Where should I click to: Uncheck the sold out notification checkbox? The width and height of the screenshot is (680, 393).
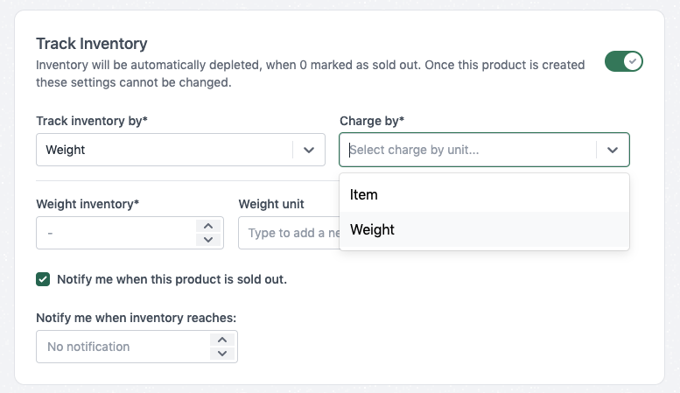(x=43, y=279)
